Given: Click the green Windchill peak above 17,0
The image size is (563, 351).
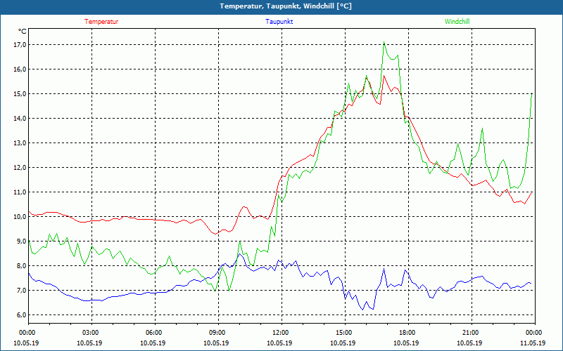Looking at the screenshot, I should (384, 42).
